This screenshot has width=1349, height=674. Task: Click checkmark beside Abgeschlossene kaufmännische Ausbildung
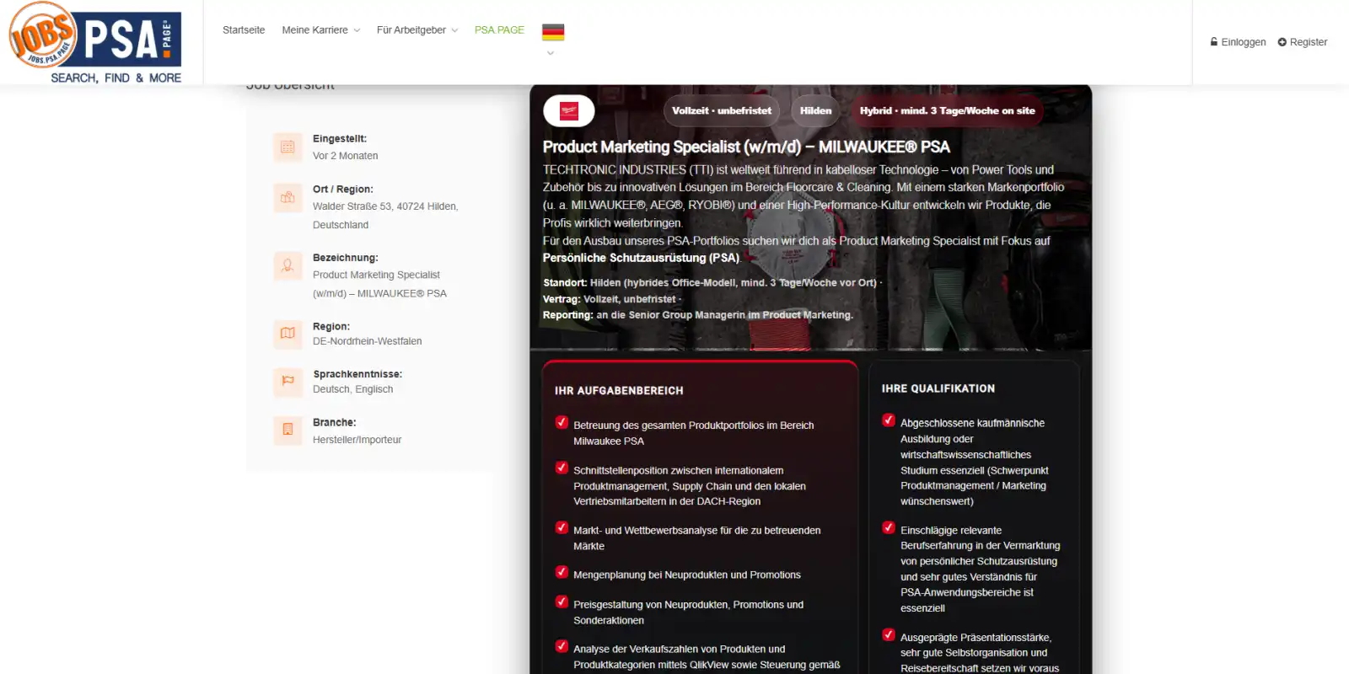[x=889, y=420]
